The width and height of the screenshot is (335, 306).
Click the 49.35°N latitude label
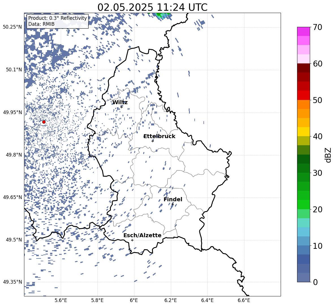tap(12, 282)
